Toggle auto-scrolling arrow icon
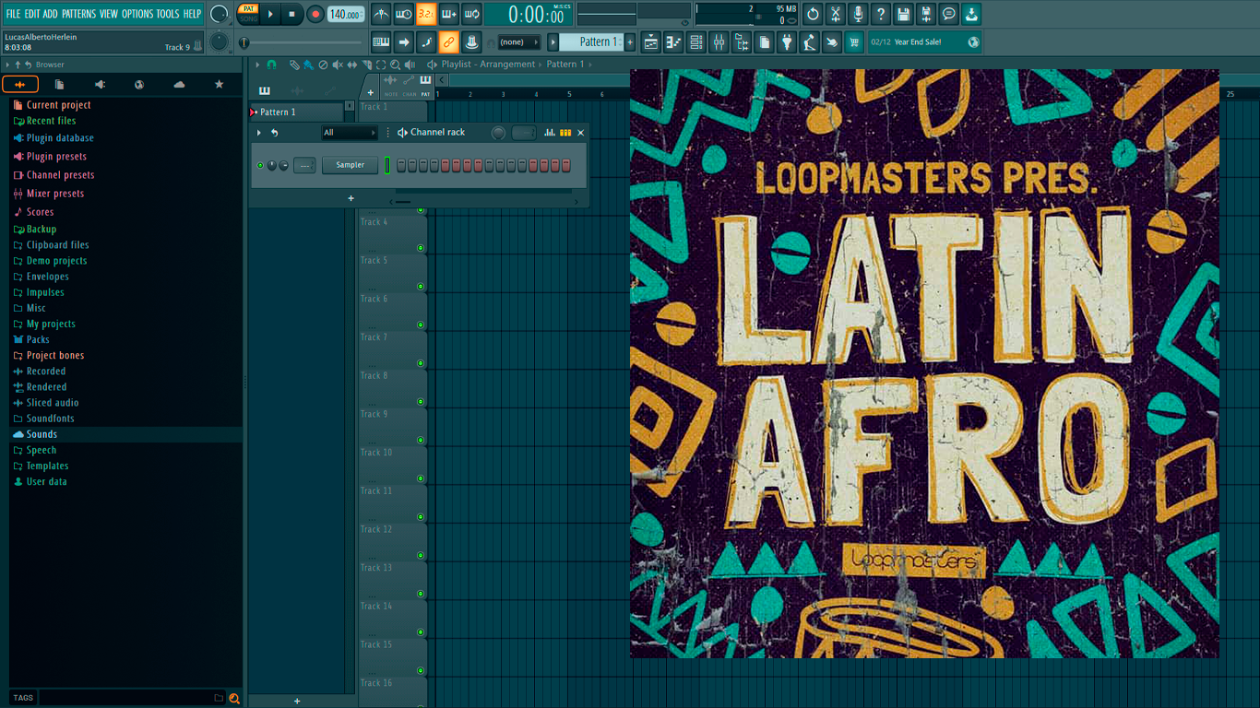1260x708 pixels. tap(404, 41)
